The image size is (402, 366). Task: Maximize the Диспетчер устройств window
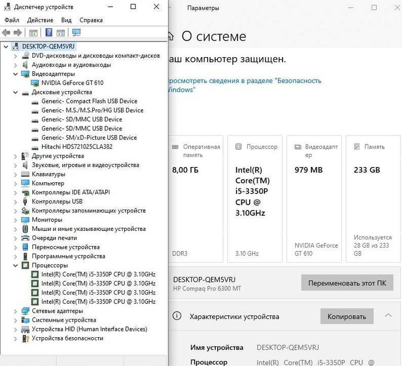point(133,7)
